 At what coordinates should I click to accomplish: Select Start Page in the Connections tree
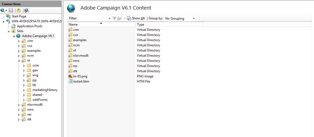pyautogui.click(x=19, y=16)
